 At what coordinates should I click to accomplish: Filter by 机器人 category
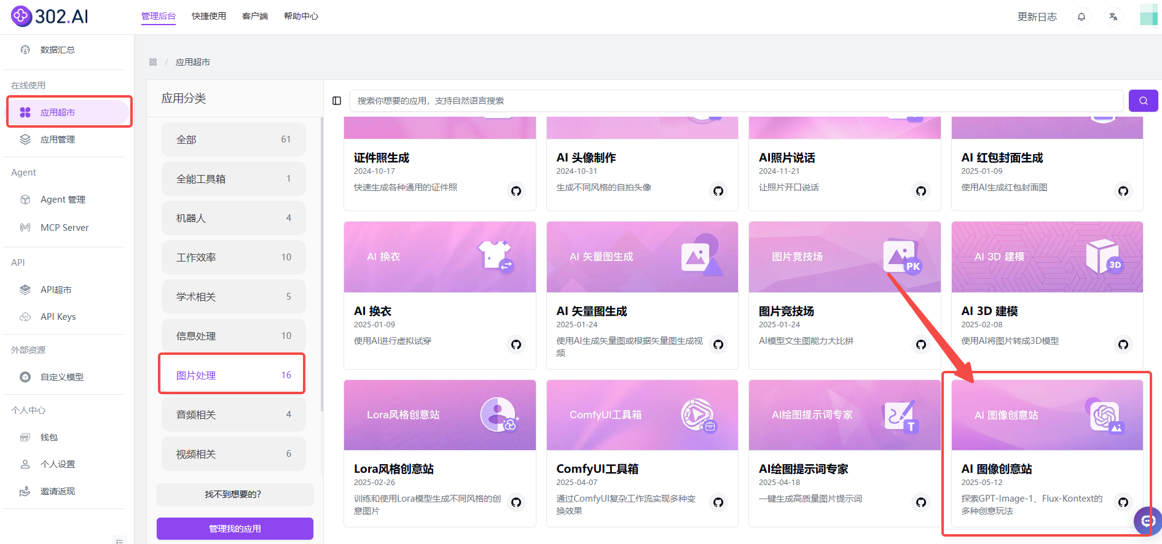tap(234, 218)
